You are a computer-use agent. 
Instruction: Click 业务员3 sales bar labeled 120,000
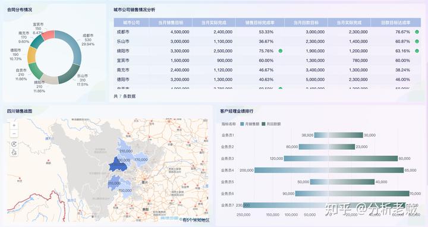[x=306, y=159]
